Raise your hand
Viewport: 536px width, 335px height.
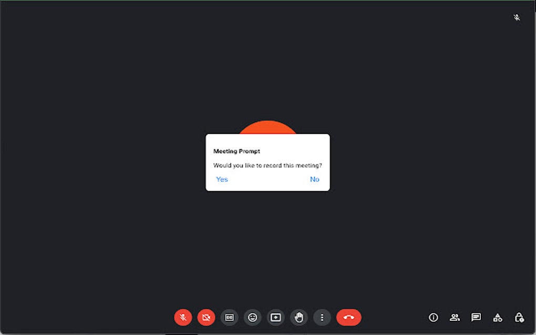click(298, 317)
